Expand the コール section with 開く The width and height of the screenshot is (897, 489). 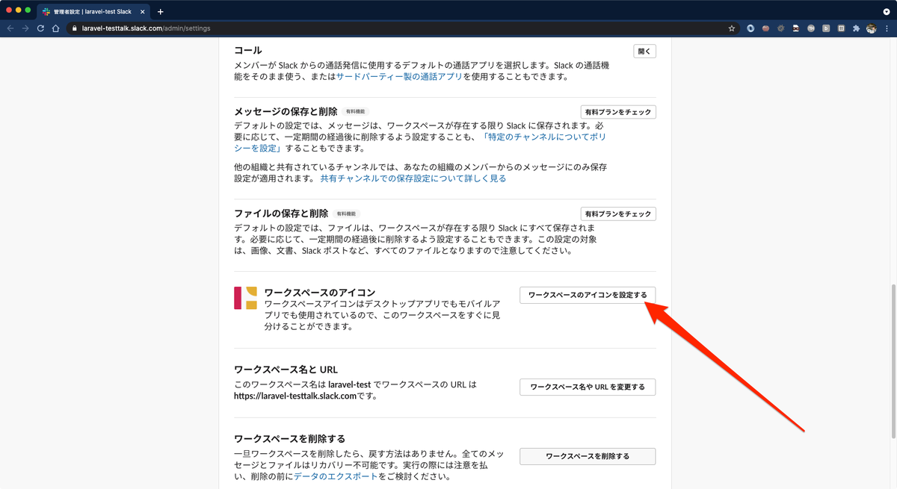(x=645, y=52)
